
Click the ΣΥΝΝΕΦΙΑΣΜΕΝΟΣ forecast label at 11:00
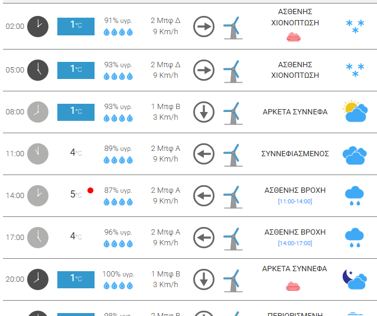point(295,154)
